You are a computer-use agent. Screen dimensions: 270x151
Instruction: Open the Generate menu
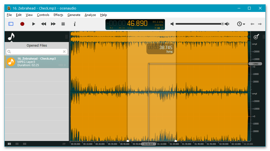(x=74, y=15)
